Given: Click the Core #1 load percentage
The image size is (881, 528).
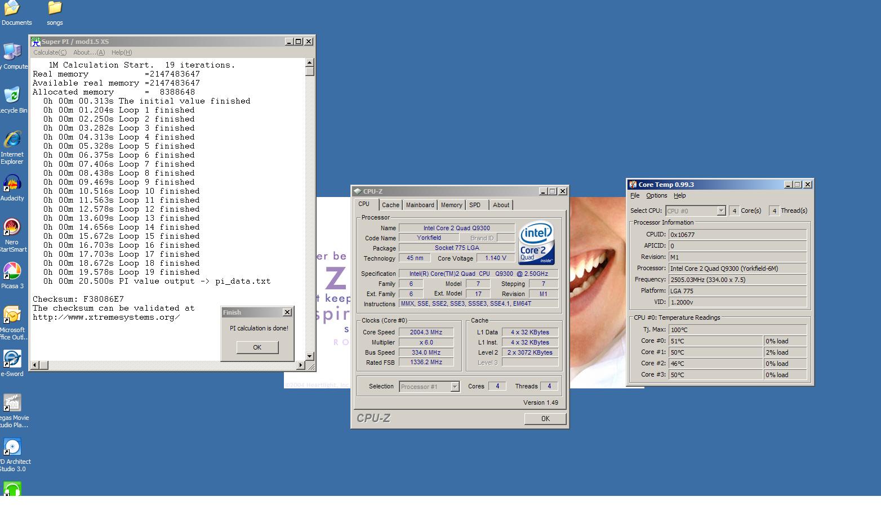Looking at the screenshot, I should [x=785, y=352].
